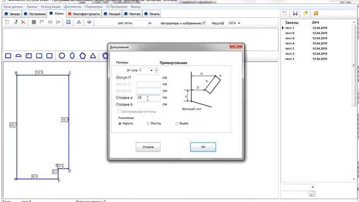The height and width of the screenshot is (202, 359).
Task: Select the rectangle with cut corner shape
Action: pyautogui.click(x=29, y=56)
